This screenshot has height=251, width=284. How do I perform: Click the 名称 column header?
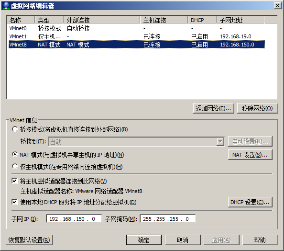point(21,20)
